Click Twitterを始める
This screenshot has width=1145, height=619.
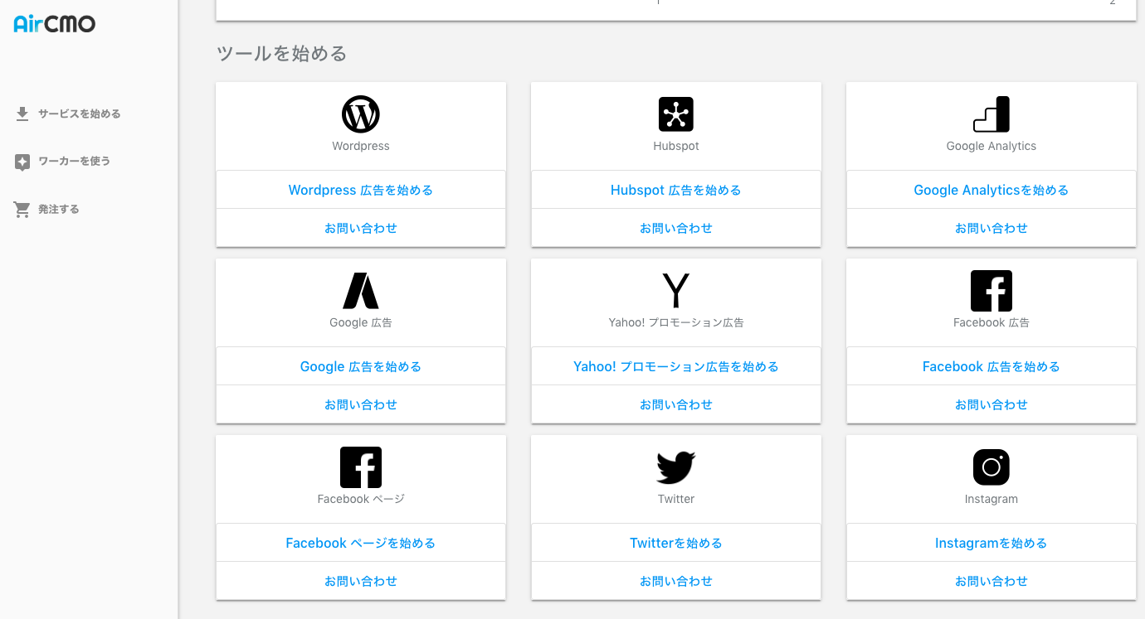tap(676, 543)
